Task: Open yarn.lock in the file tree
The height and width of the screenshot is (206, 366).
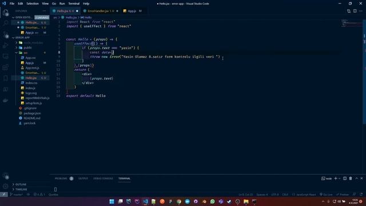Action: (29, 123)
